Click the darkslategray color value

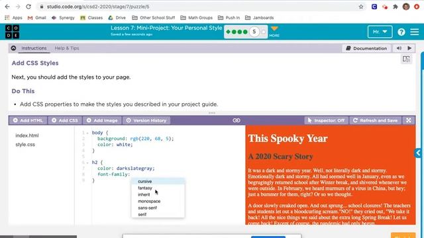pos(134,169)
